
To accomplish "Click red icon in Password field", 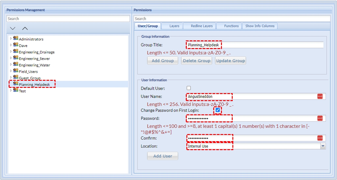I will [x=320, y=118].
